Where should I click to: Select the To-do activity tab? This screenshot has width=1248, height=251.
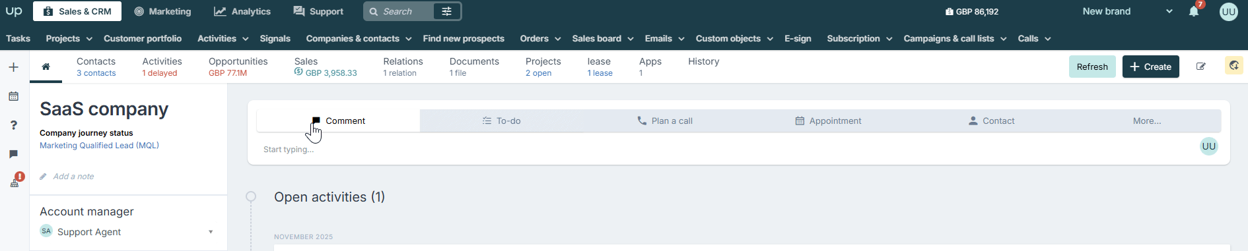tap(501, 121)
